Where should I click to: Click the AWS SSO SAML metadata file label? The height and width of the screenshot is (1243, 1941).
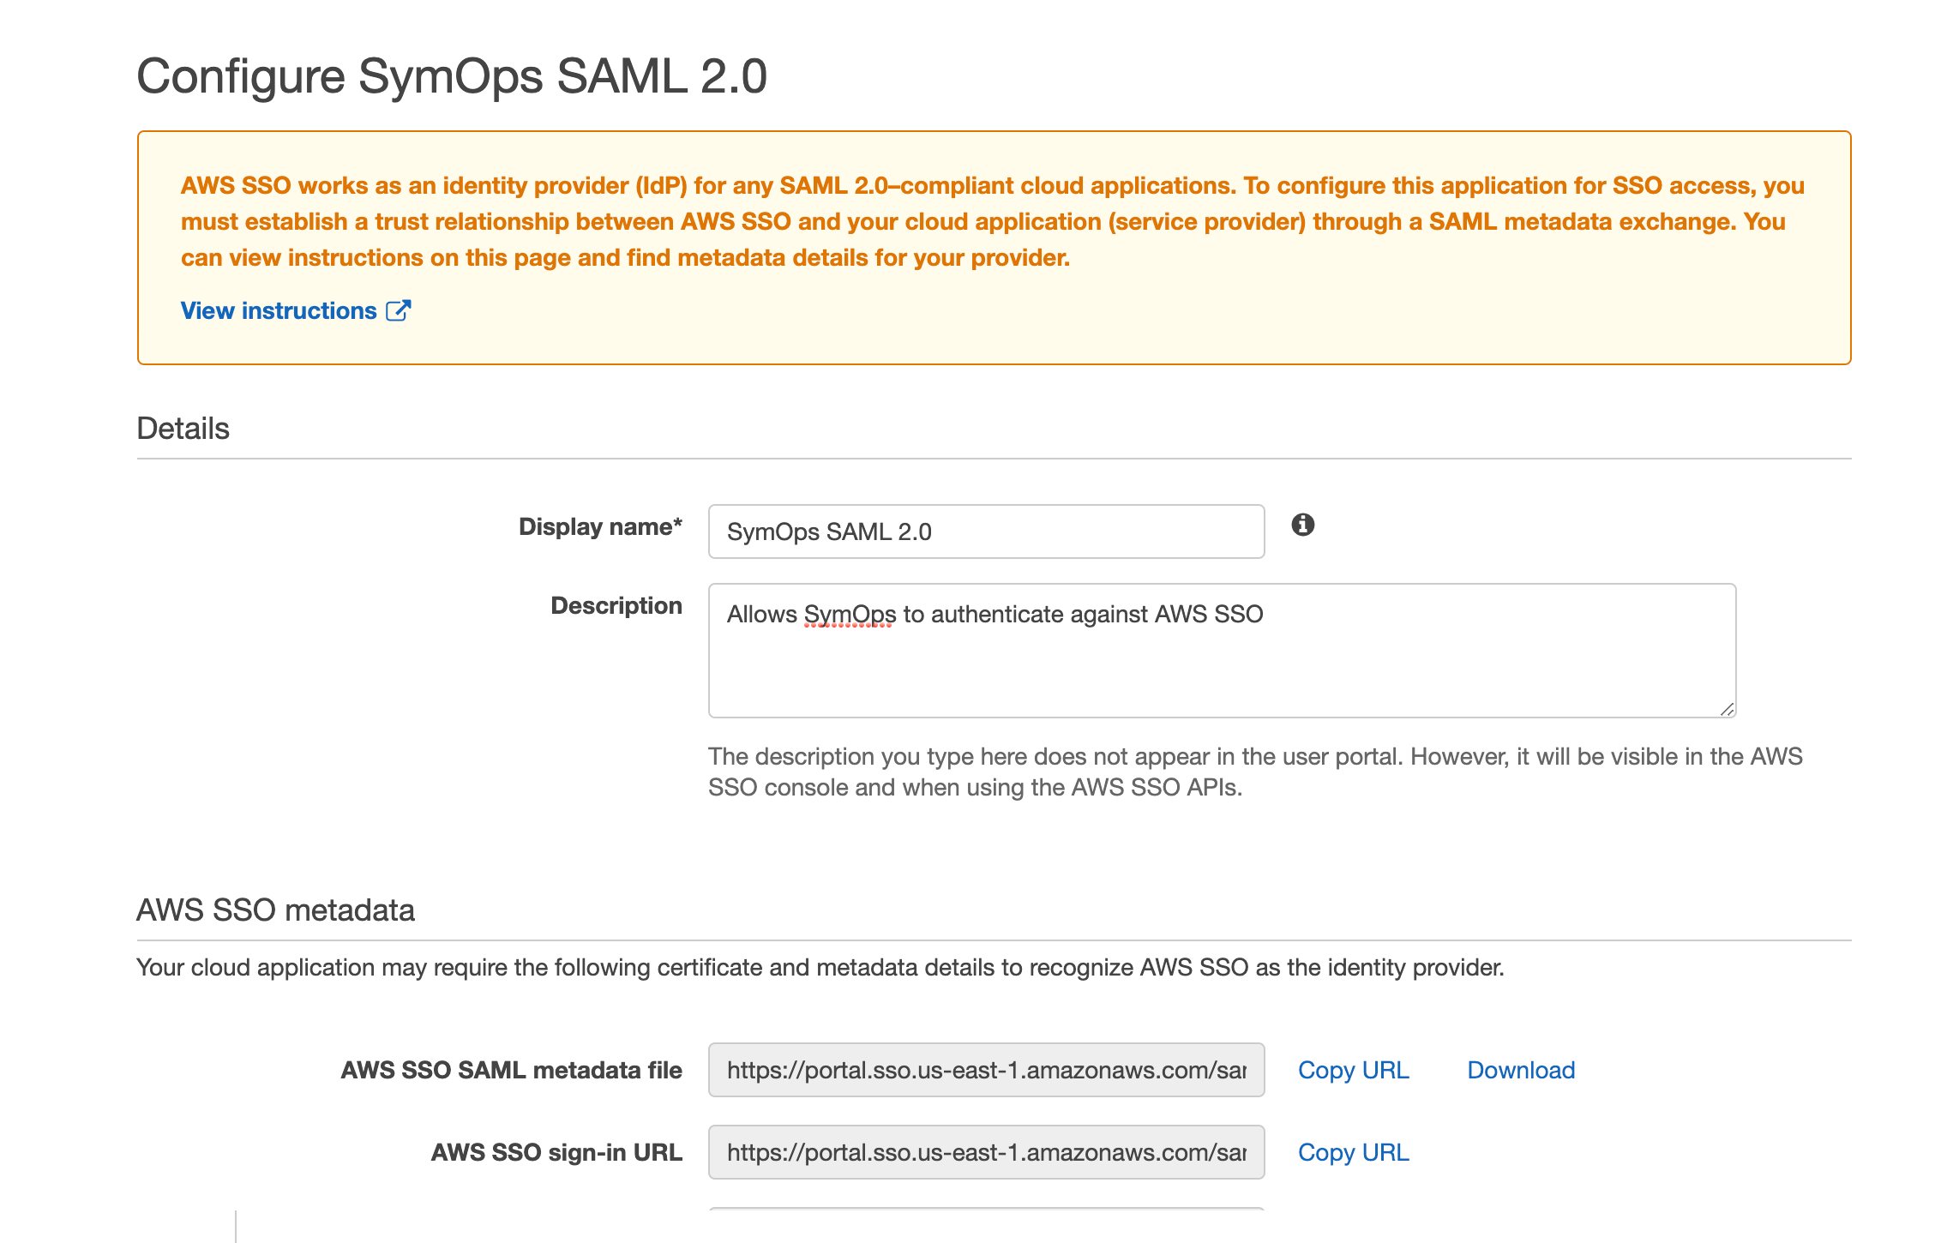511,1070
